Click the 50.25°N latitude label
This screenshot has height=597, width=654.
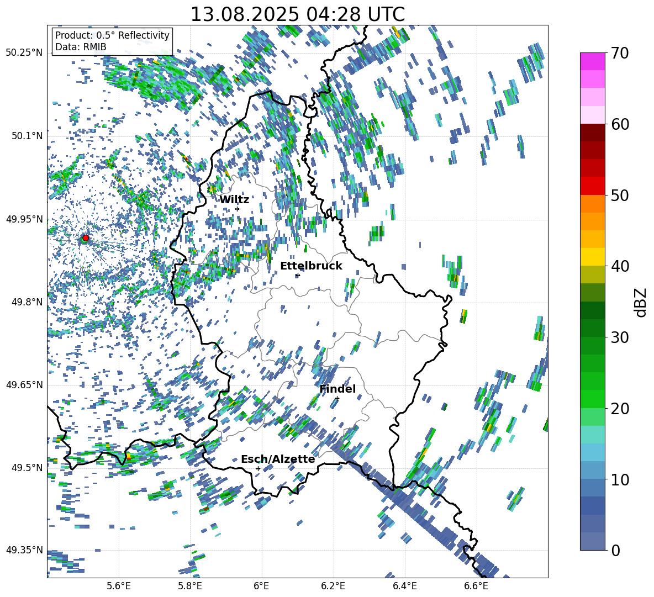(24, 53)
